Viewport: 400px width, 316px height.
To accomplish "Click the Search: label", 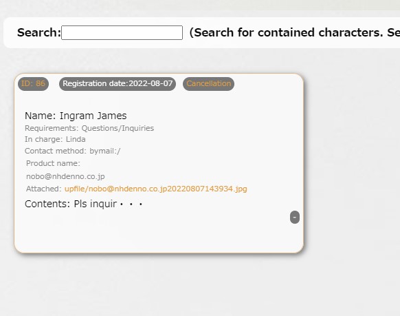I will [39, 32].
